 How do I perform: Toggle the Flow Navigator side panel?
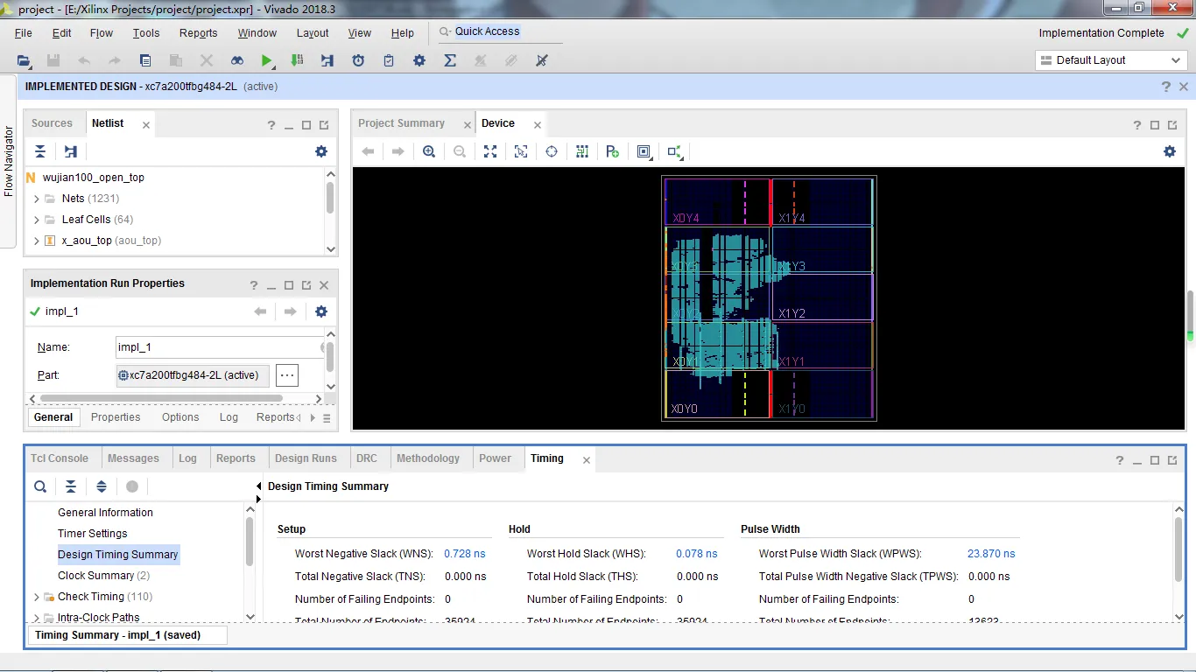point(9,162)
